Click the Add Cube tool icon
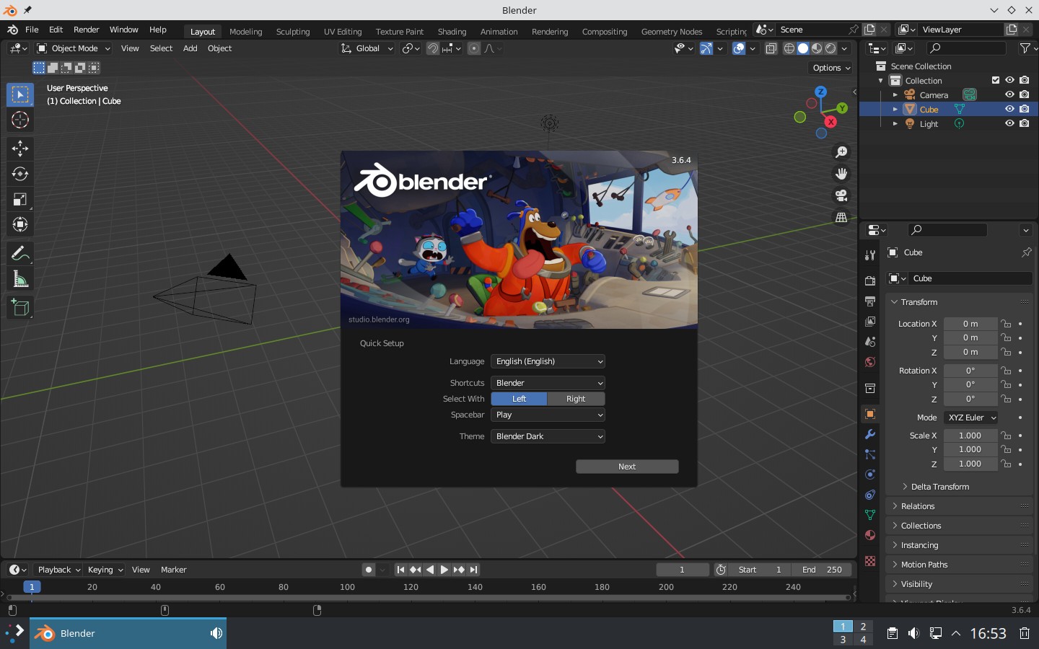Viewport: 1039px width, 649px height. click(x=19, y=308)
